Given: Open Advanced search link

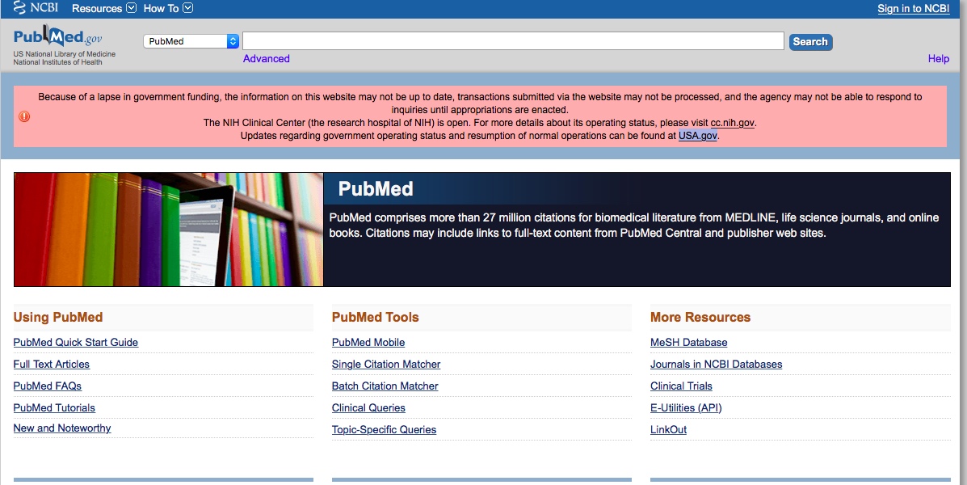Looking at the screenshot, I should (x=266, y=59).
